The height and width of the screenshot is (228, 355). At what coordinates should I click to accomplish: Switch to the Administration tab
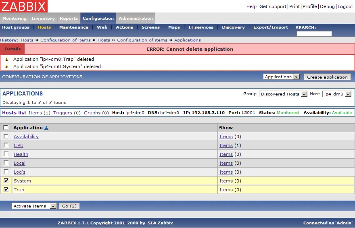(x=136, y=18)
